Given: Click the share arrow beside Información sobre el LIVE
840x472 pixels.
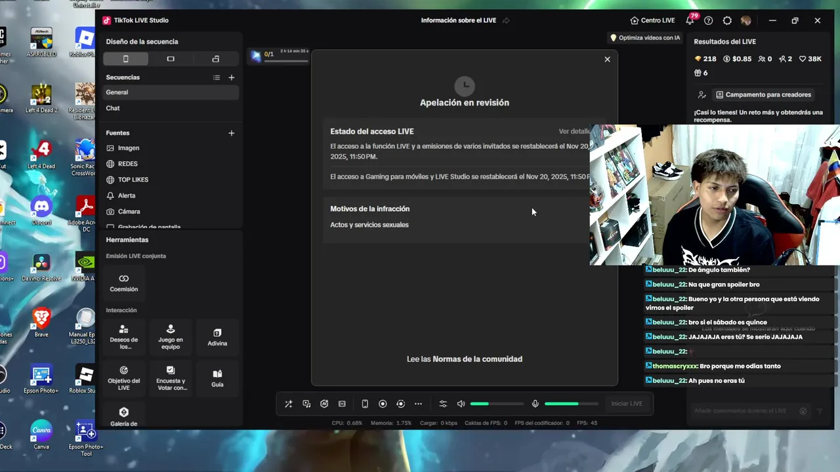Looking at the screenshot, I should click(506, 20).
